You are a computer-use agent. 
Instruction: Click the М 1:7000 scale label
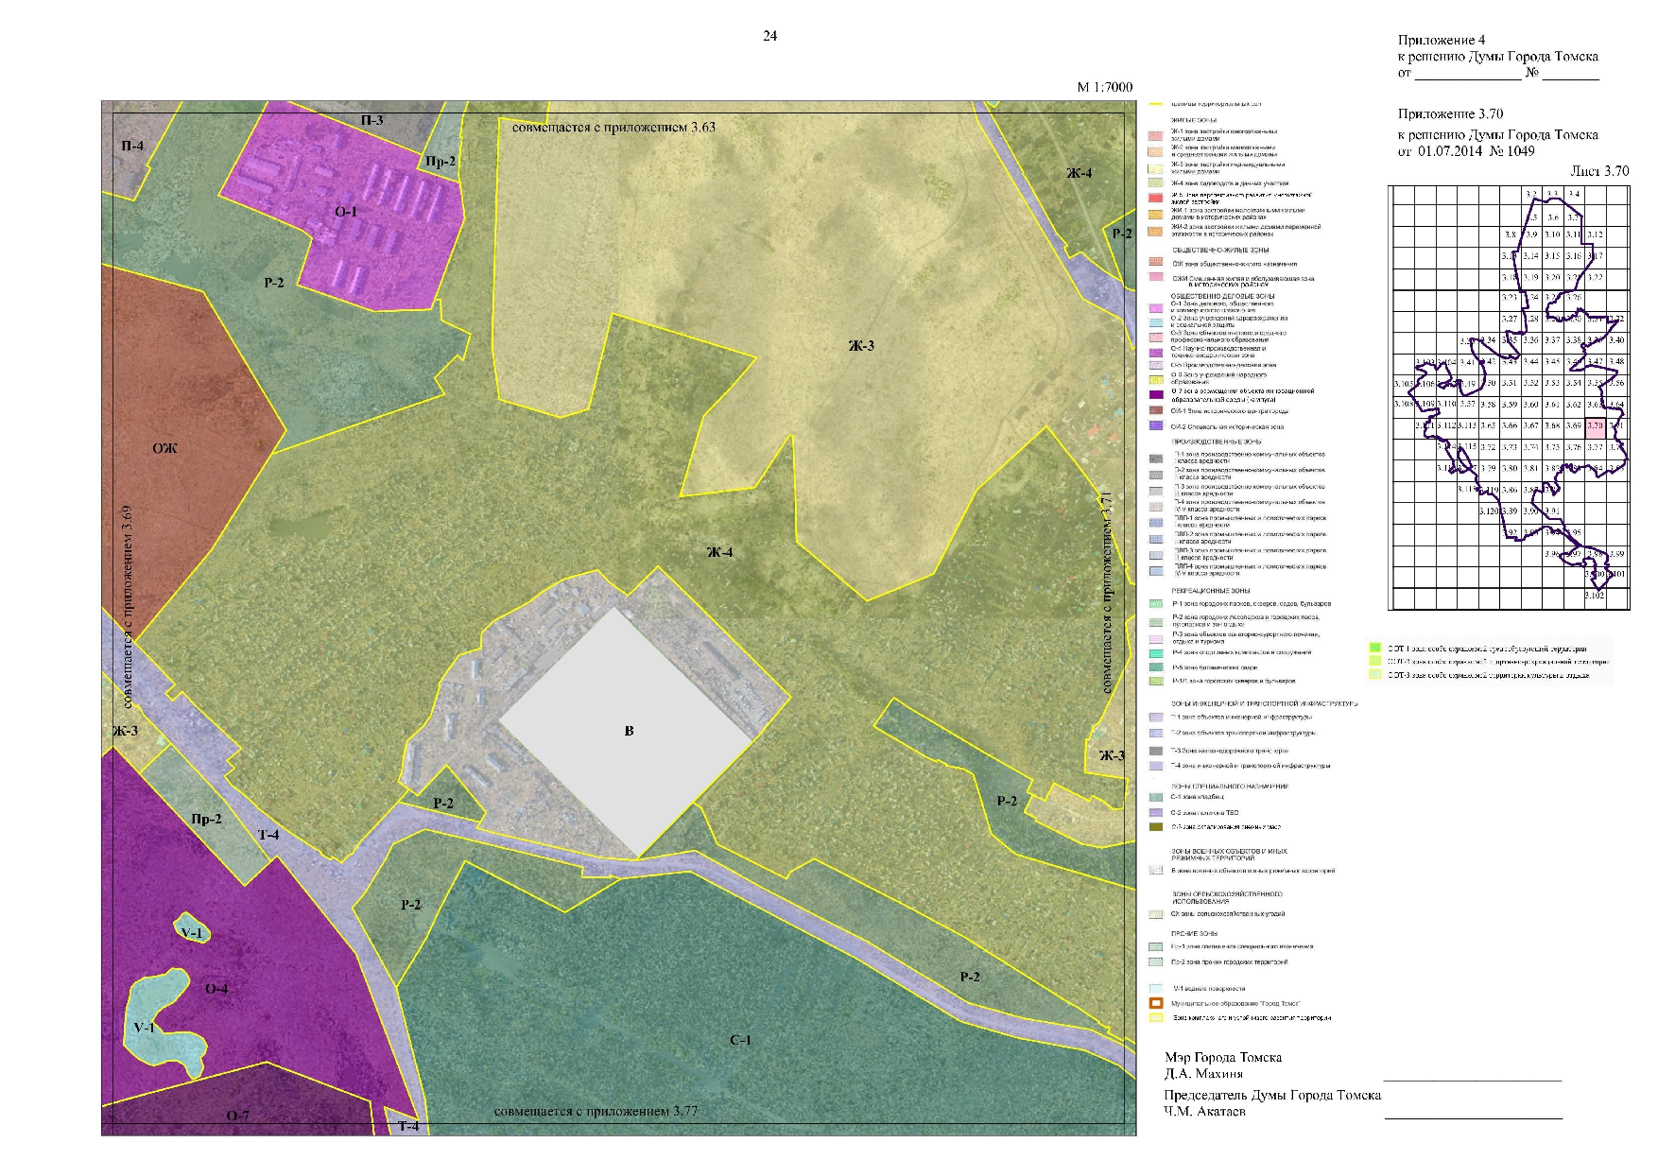1104,87
